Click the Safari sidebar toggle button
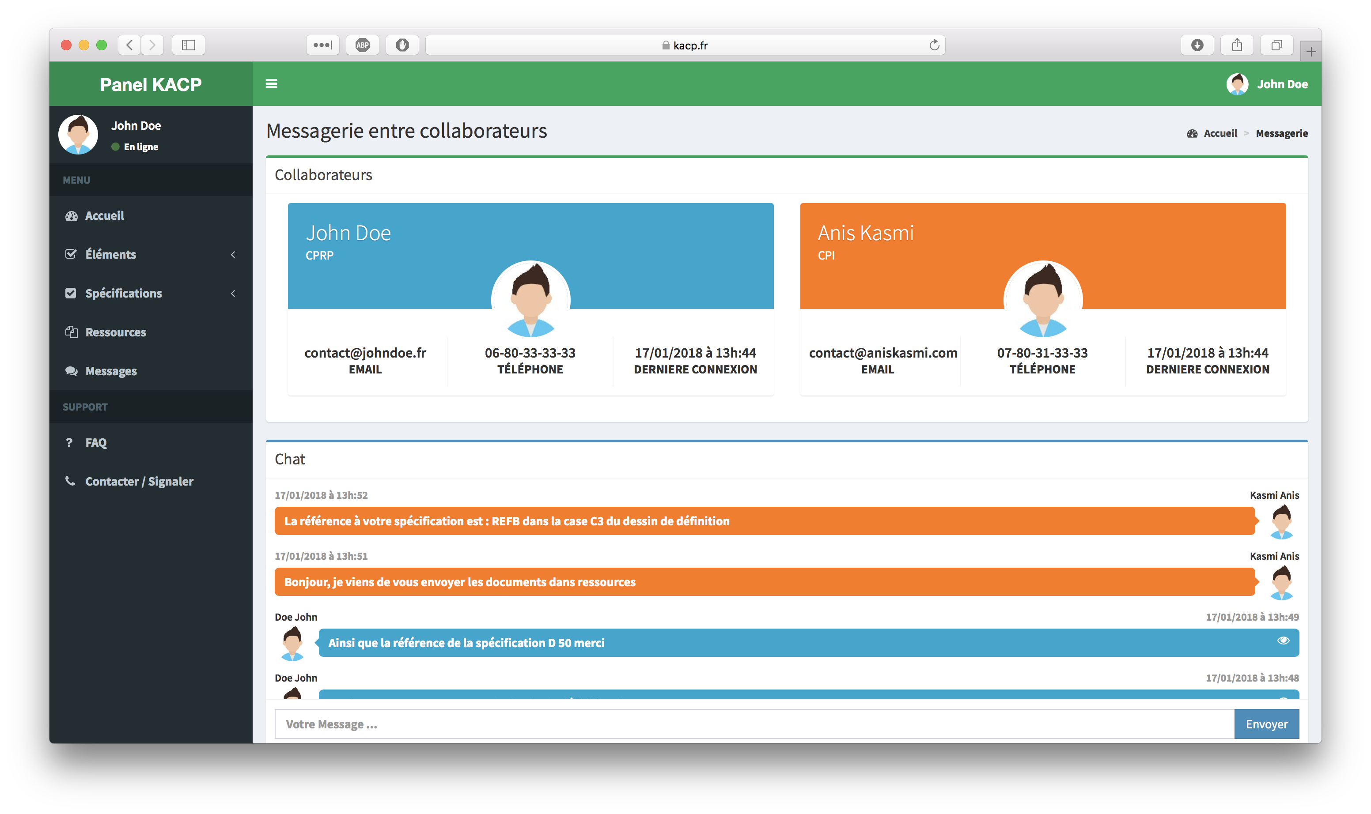 (x=188, y=45)
